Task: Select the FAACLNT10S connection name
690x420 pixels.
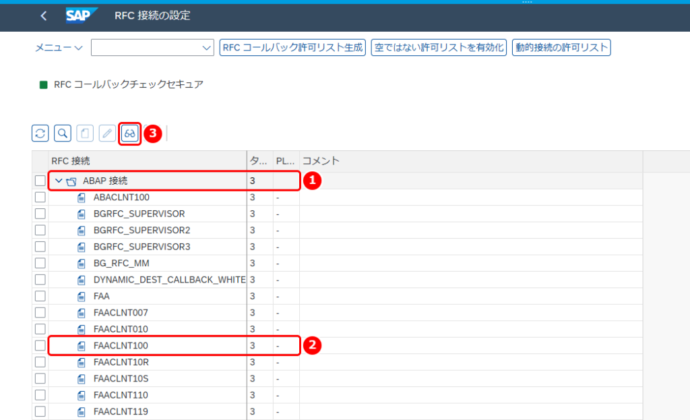Action: (x=121, y=379)
